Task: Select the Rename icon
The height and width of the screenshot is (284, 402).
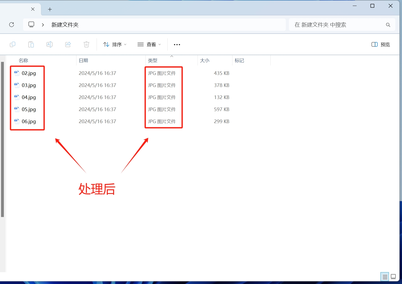Action: [50, 44]
